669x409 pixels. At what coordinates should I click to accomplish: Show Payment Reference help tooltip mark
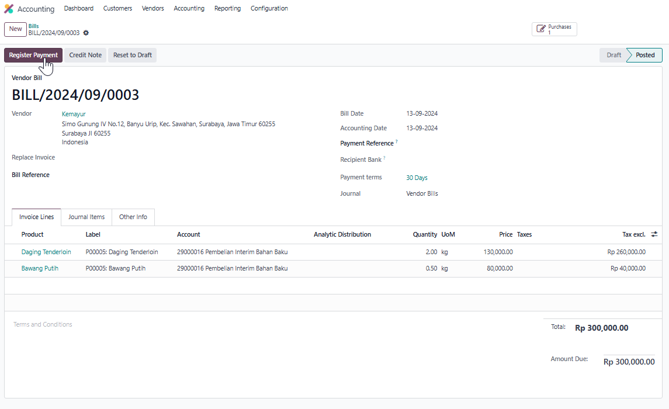(x=396, y=141)
